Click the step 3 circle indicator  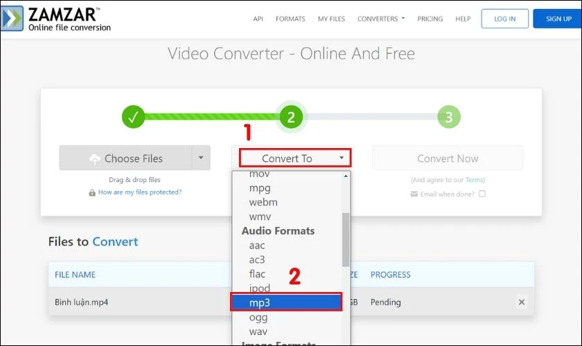[x=449, y=117]
